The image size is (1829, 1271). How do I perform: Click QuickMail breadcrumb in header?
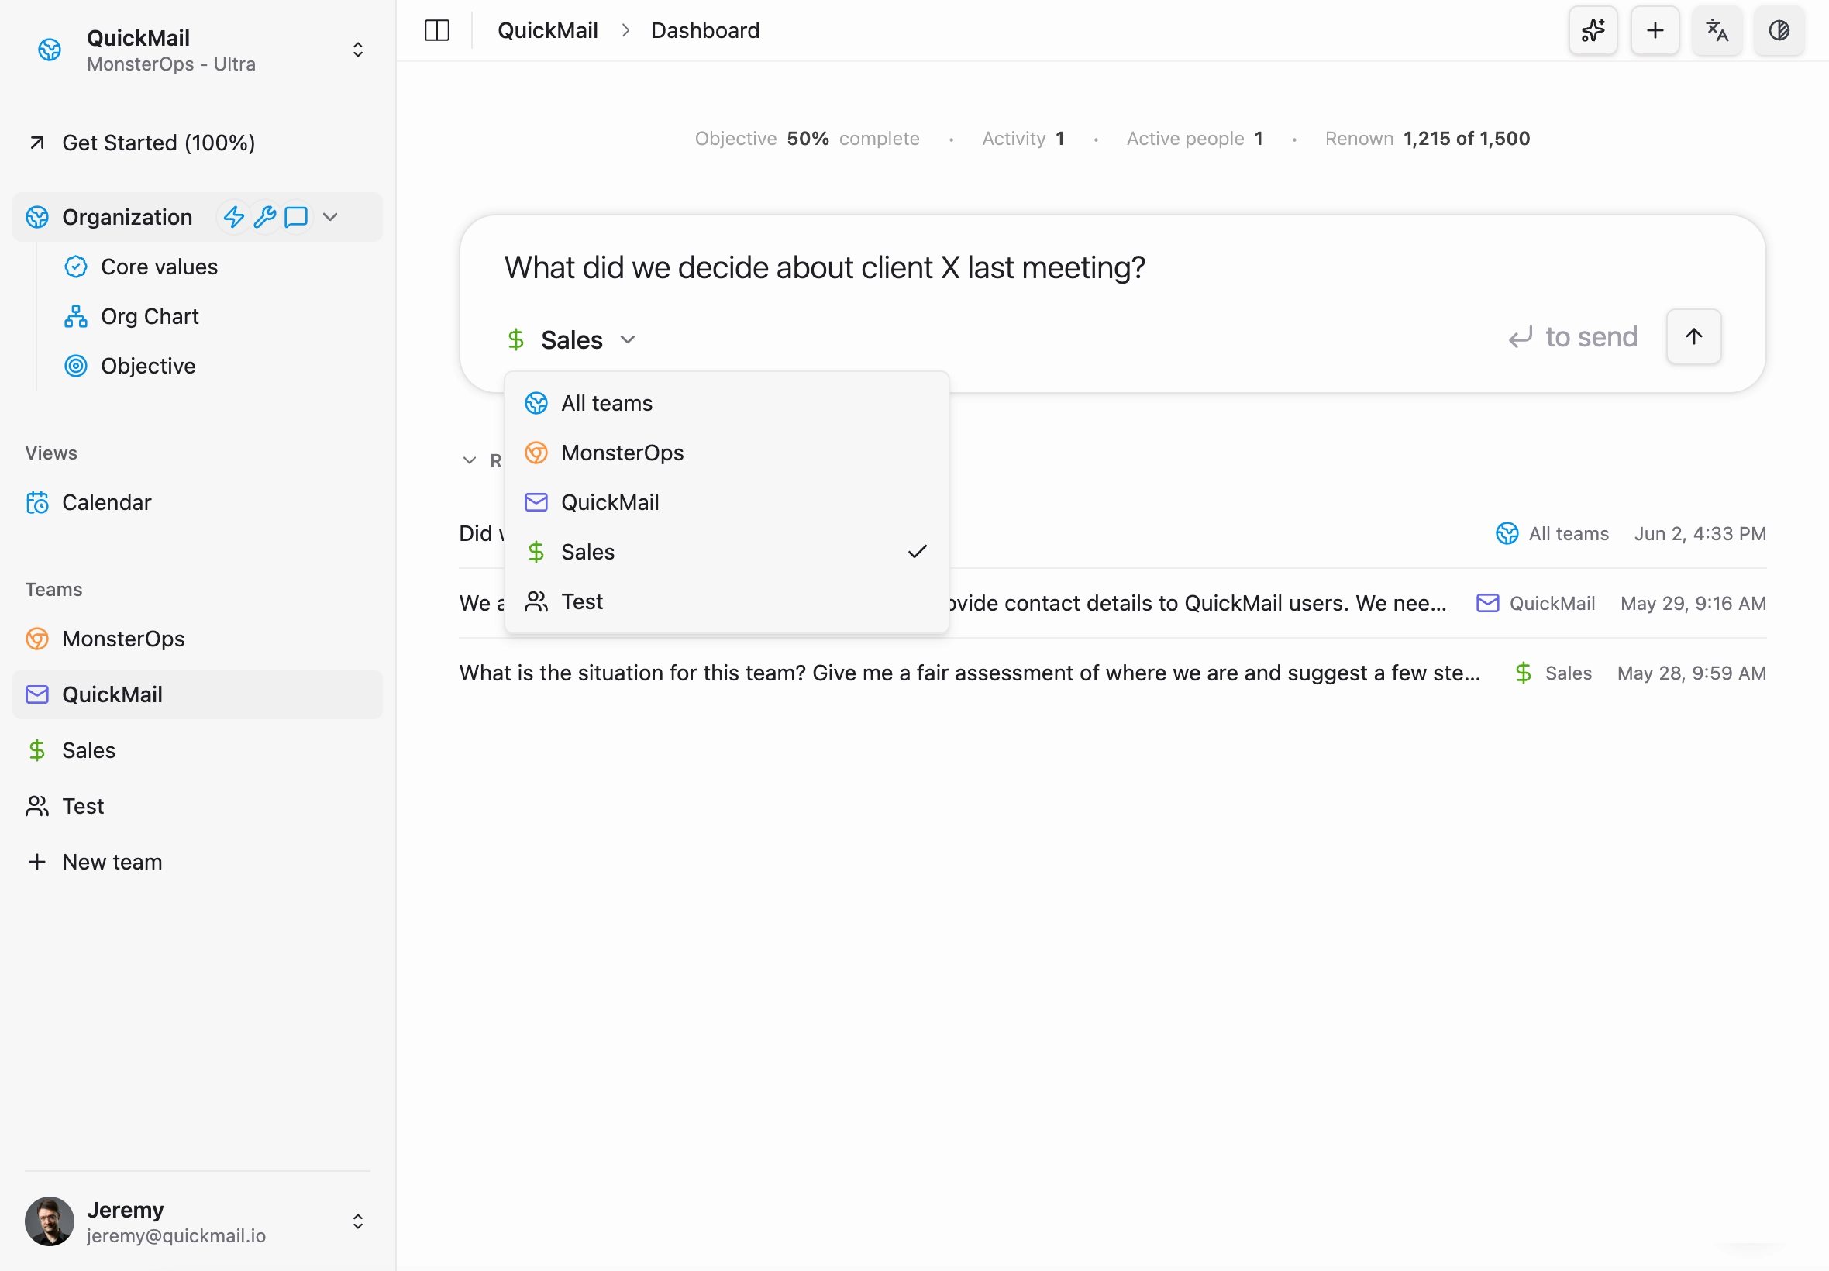[548, 30]
